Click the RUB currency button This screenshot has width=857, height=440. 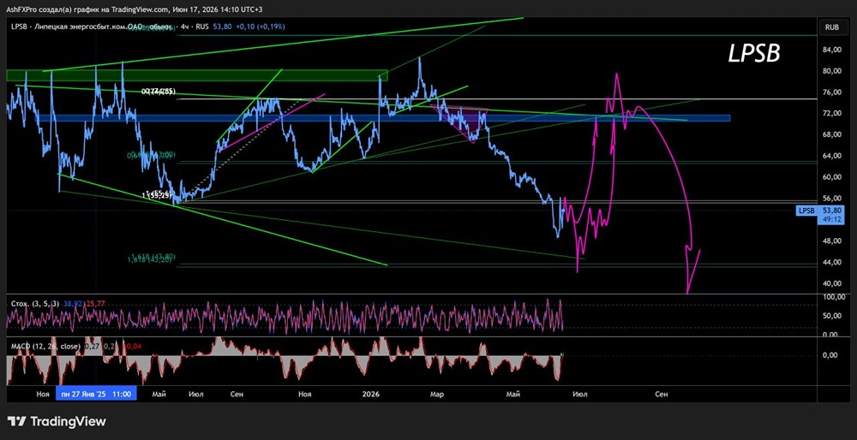pos(832,27)
